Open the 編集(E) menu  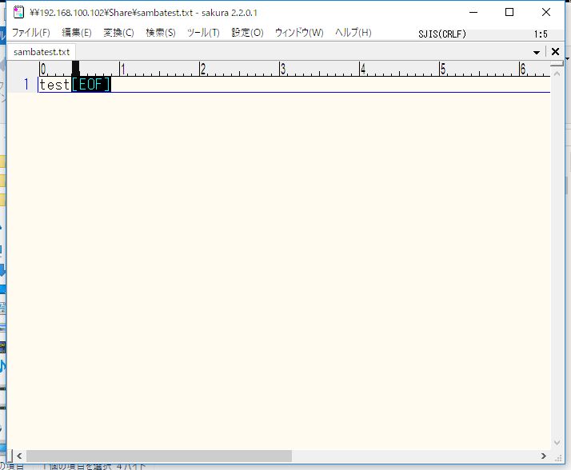[77, 33]
